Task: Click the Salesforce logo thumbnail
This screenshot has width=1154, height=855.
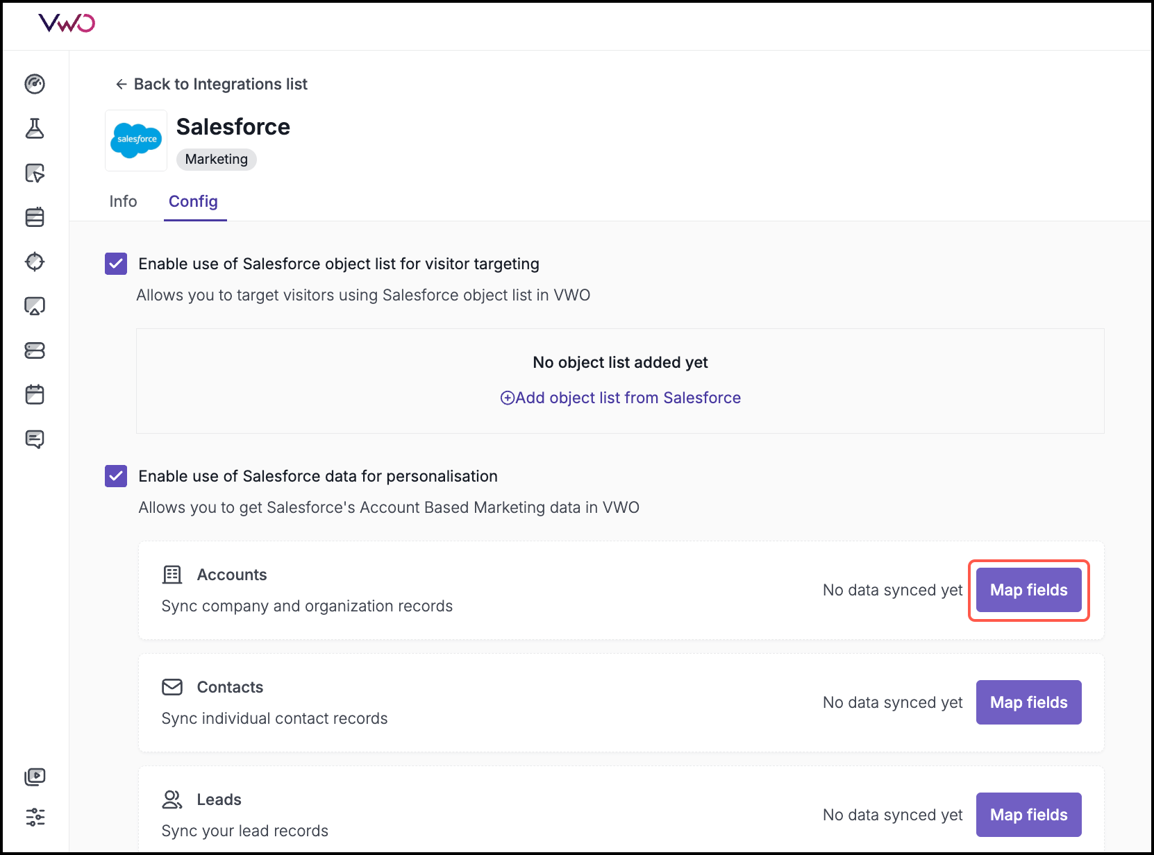Action: [136, 140]
